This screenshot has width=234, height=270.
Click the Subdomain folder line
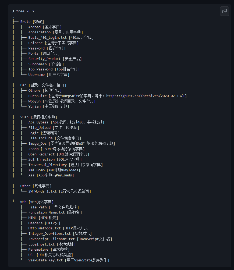(x=46, y=64)
